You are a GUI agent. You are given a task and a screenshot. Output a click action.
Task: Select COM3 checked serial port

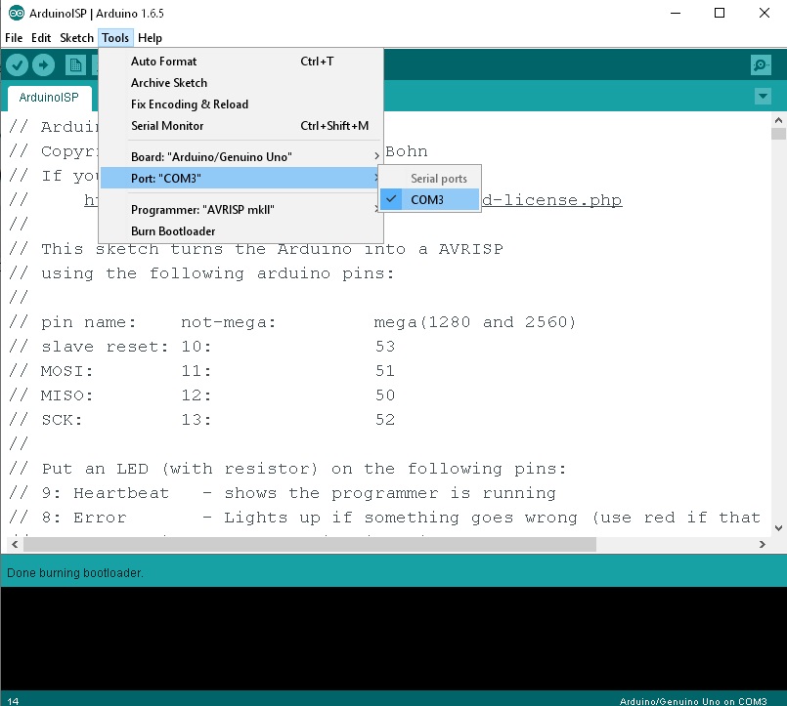429,199
